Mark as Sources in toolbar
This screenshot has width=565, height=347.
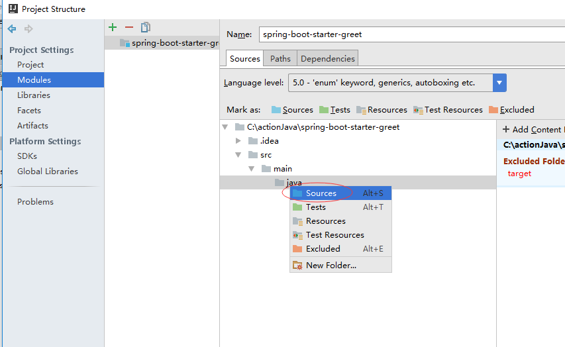pyautogui.click(x=292, y=109)
